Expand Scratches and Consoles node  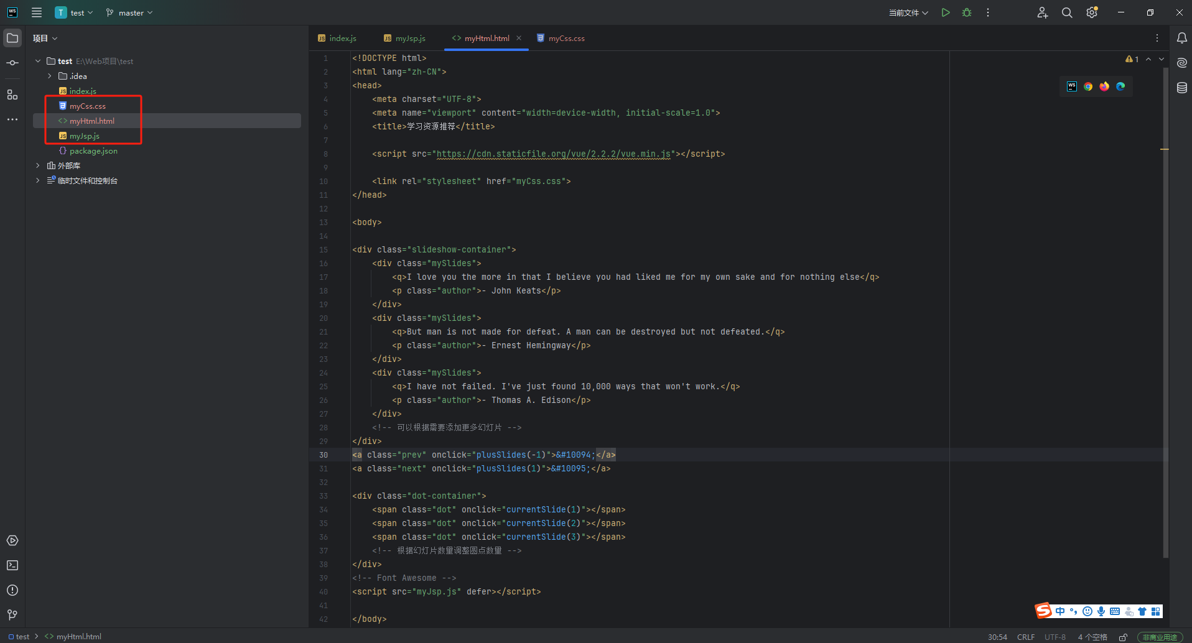(38, 180)
